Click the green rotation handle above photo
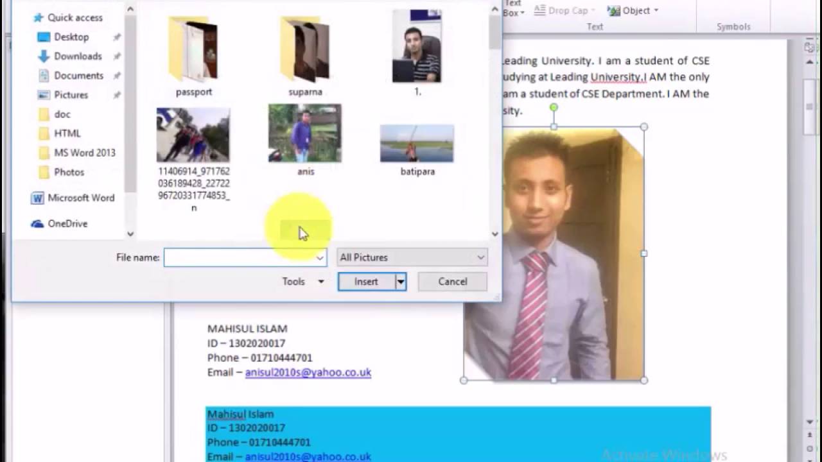This screenshot has width=822, height=462. point(554,108)
